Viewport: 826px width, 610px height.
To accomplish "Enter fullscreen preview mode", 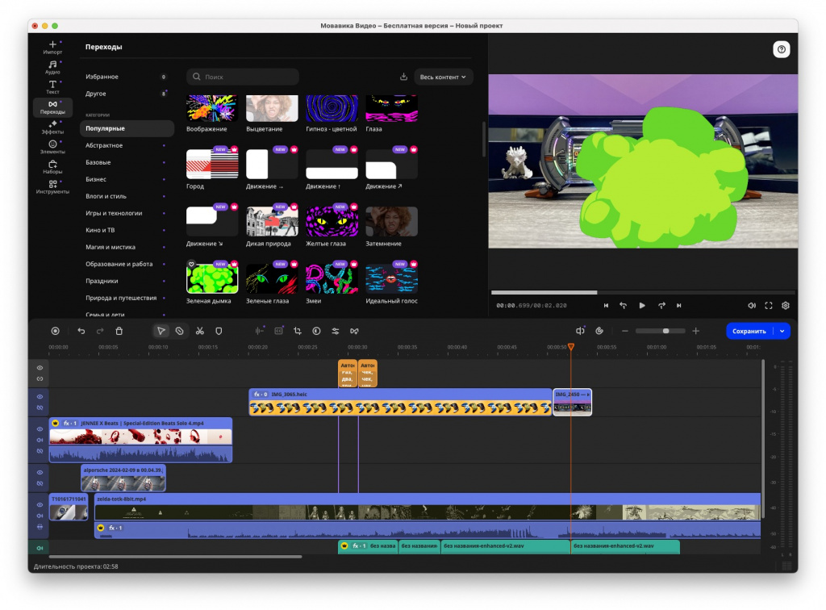I will click(769, 306).
